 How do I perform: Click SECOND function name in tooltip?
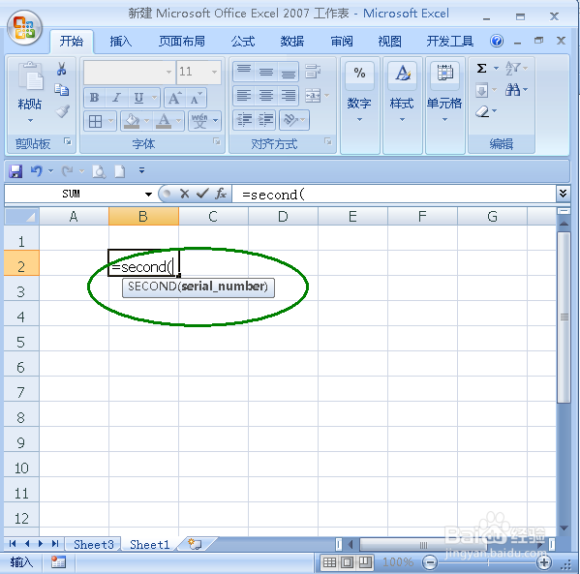[152, 287]
